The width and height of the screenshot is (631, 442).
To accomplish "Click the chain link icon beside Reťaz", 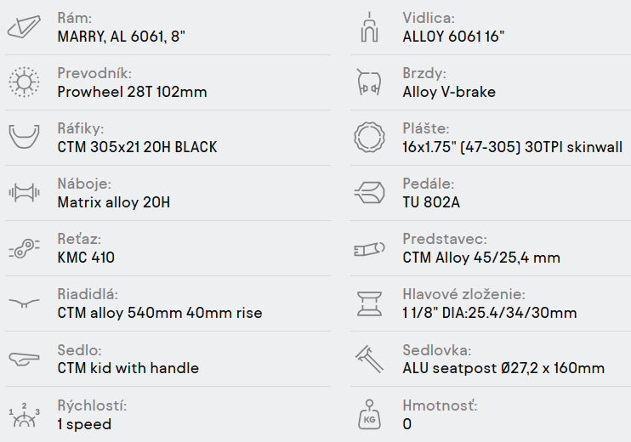I will [x=24, y=248].
